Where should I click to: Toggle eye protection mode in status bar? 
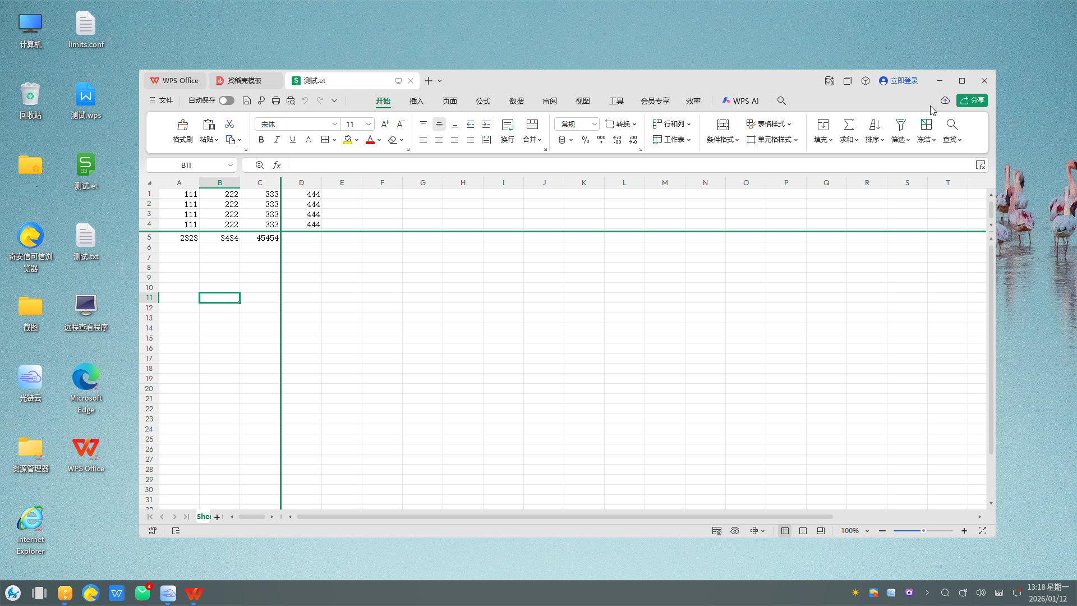(735, 531)
